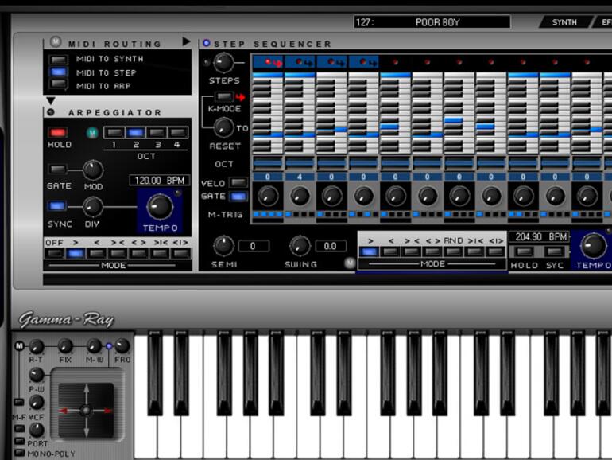The image size is (612, 460).
Task: Select RND step sequencer mode button
Action: click(x=453, y=251)
